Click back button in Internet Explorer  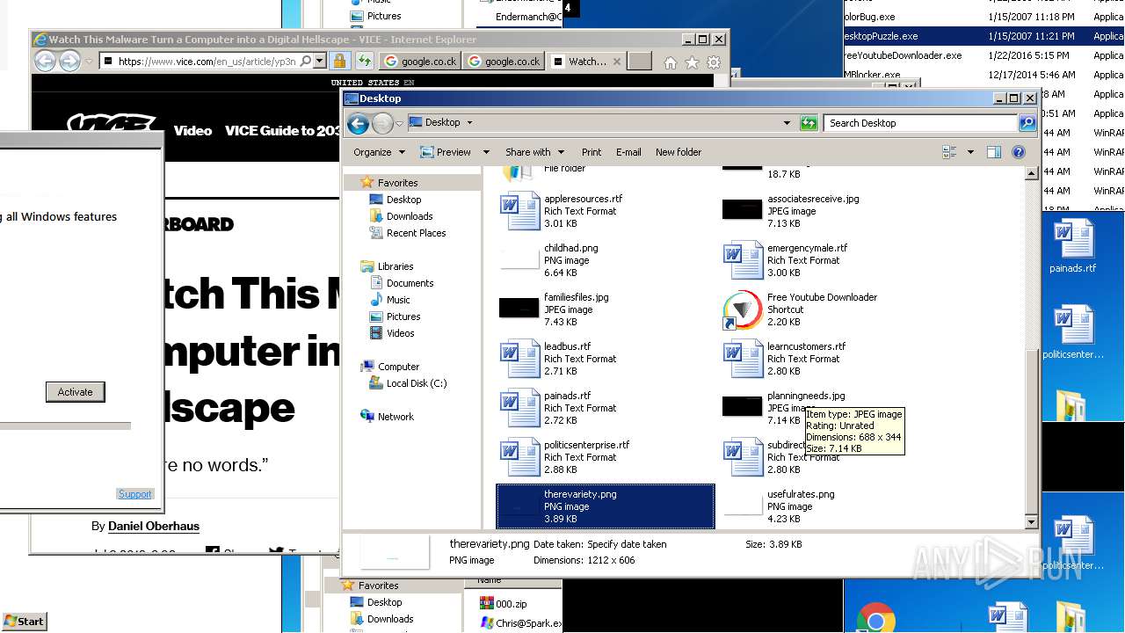45,61
